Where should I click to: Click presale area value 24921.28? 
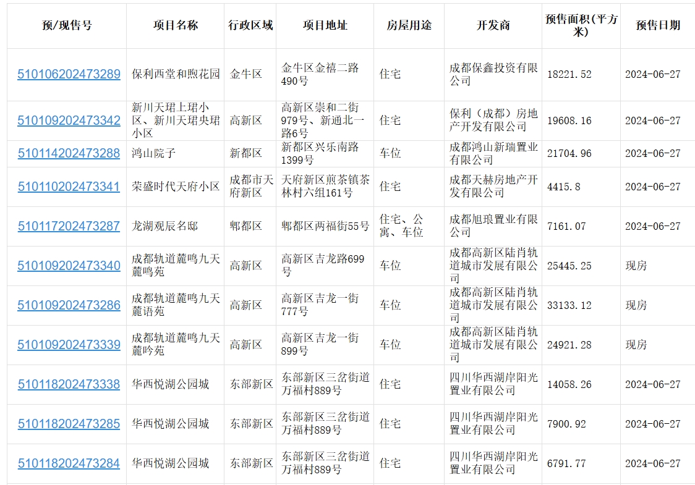pos(569,345)
